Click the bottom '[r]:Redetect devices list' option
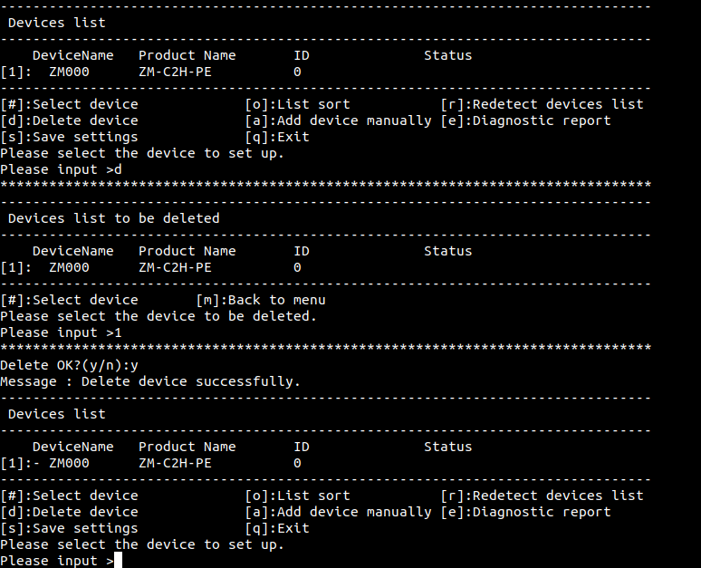The height and width of the screenshot is (568, 701). click(542, 496)
